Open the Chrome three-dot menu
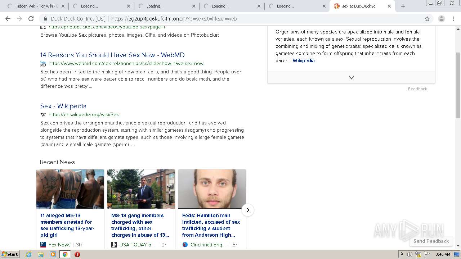 (x=453, y=19)
